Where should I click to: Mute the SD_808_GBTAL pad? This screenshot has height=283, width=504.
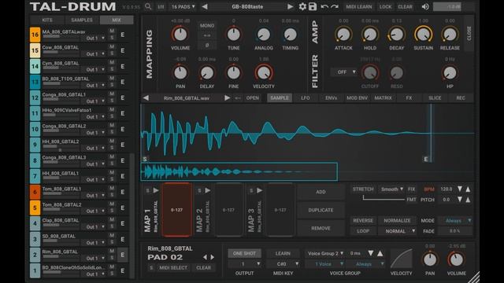(112, 235)
